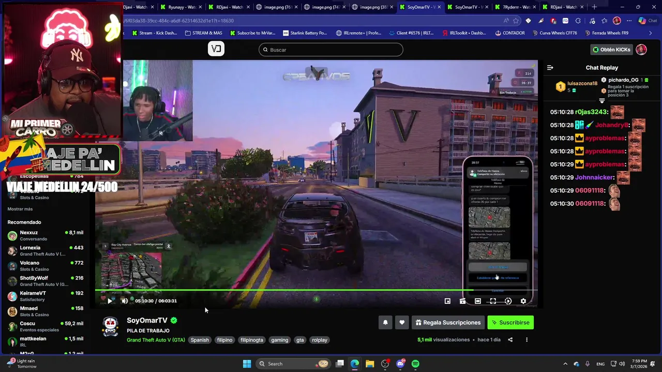662x372 pixels.
Task: Open Discord from the taskbar
Action: pyautogui.click(x=400, y=364)
